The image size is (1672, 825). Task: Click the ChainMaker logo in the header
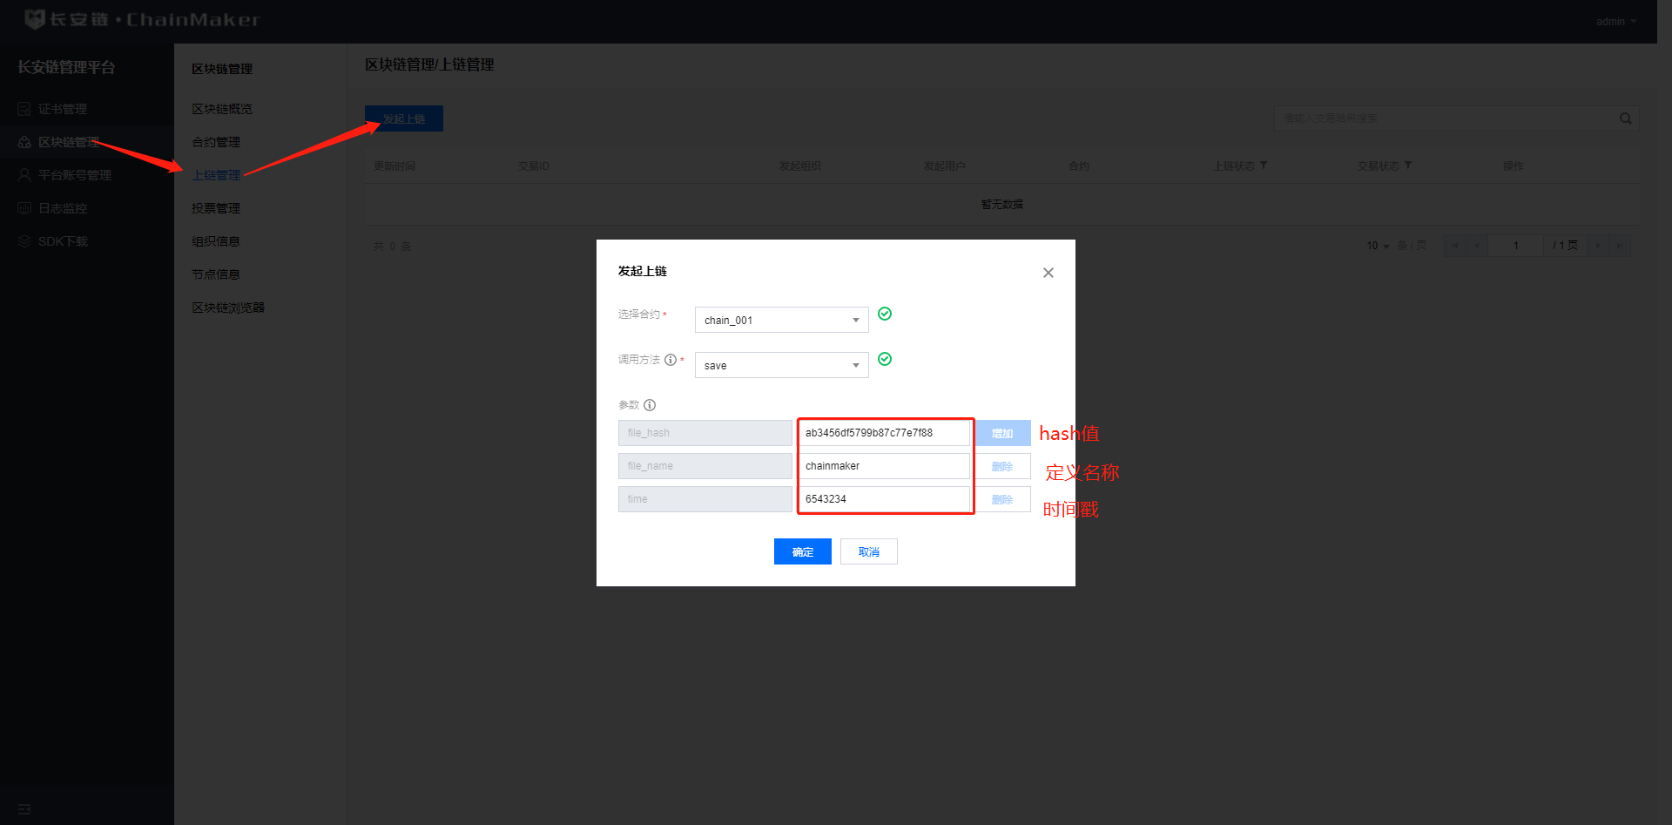(143, 19)
